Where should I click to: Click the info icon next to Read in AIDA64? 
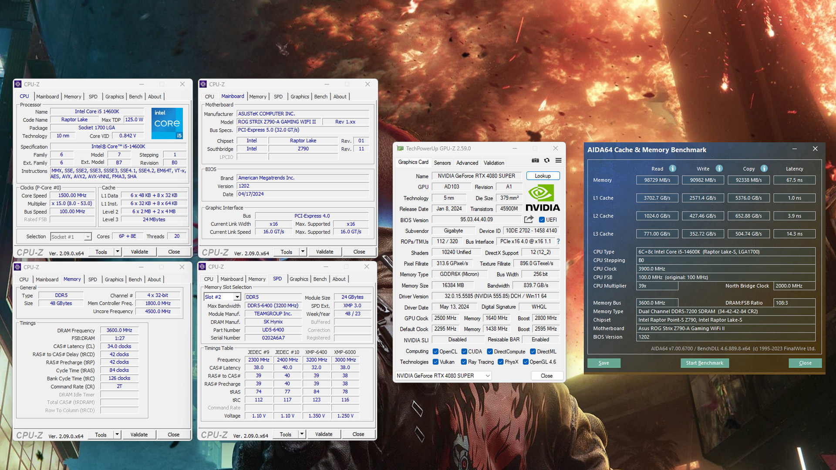tap(672, 168)
